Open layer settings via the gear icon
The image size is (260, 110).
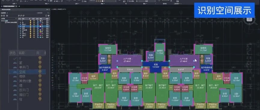coord(49,16)
